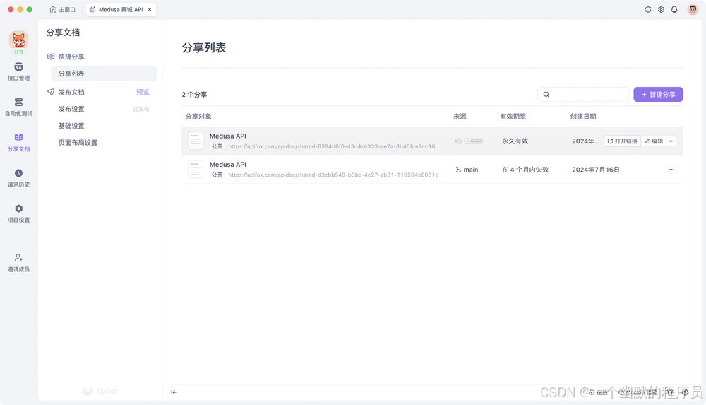Image resolution: width=706 pixels, height=405 pixels.
Task: Open more options for the 已删除 share row
Action: (x=672, y=141)
